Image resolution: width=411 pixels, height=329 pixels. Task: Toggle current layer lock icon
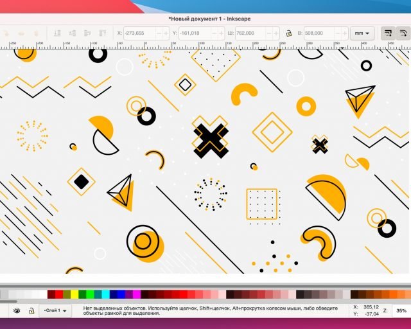coord(31,311)
